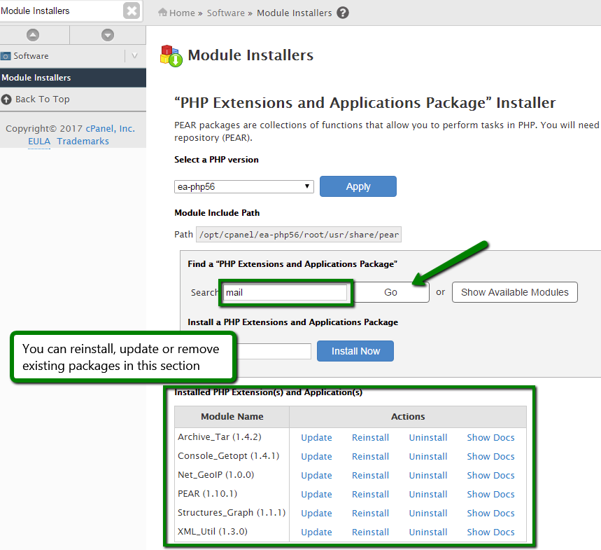Apply the selected PHP version

[358, 186]
